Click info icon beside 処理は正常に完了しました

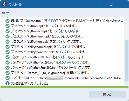point(8,83)
